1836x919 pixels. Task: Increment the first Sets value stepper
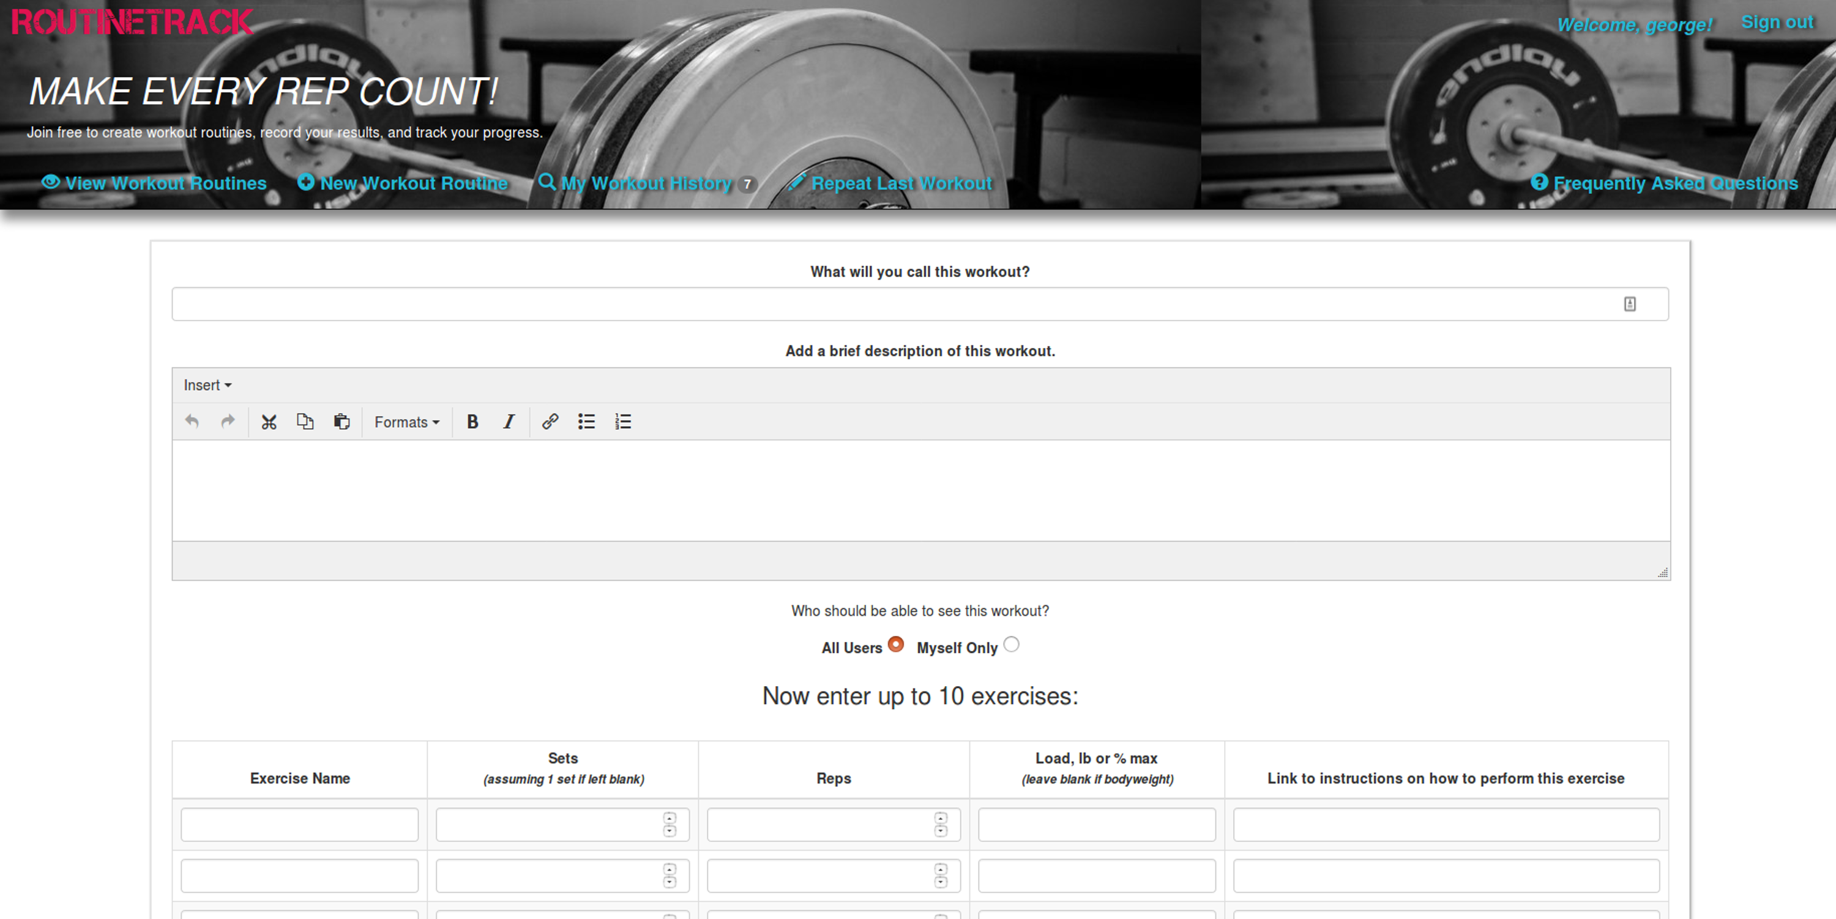click(x=668, y=819)
